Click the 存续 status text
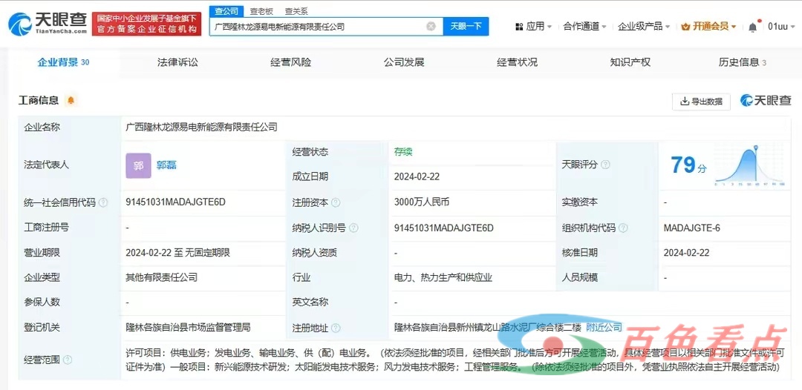Screen dimensions: 802x390 point(403,151)
